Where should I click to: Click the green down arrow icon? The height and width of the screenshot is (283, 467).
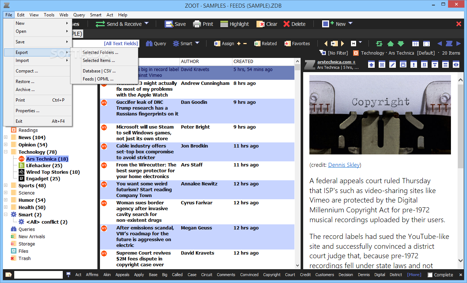(x=401, y=44)
